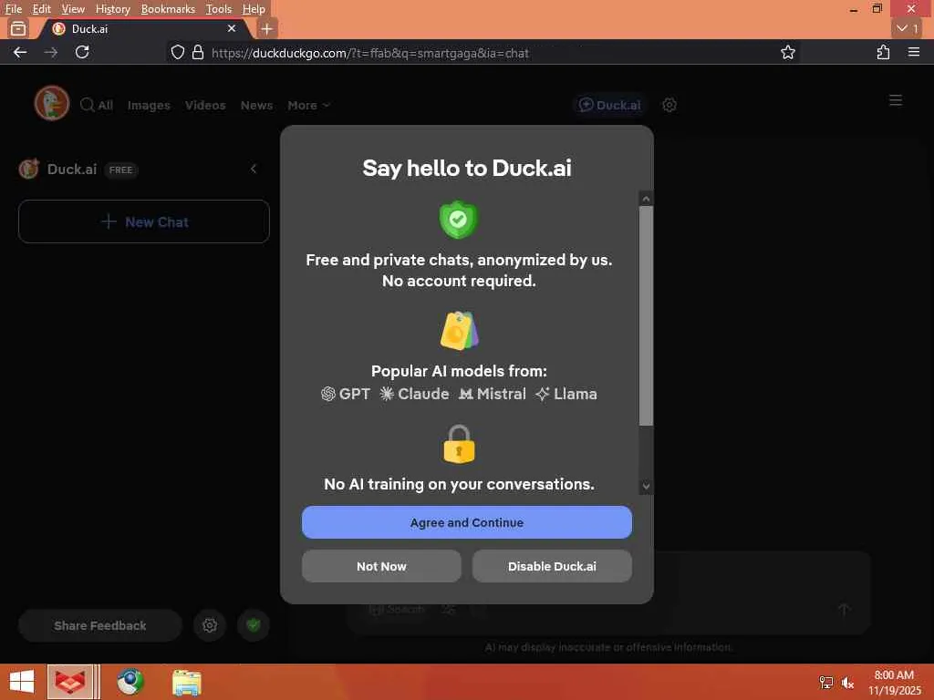Switch to All search results

click(x=97, y=106)
